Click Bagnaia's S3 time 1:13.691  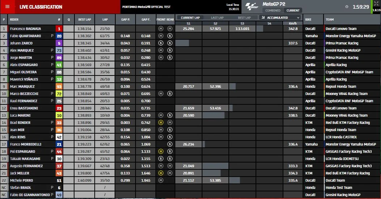point(242,29)
